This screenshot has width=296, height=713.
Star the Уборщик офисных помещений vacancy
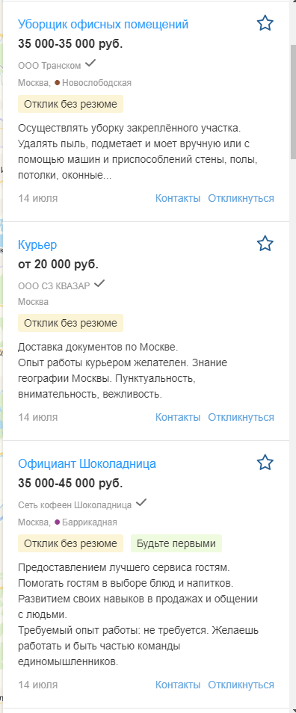[265, 23]
